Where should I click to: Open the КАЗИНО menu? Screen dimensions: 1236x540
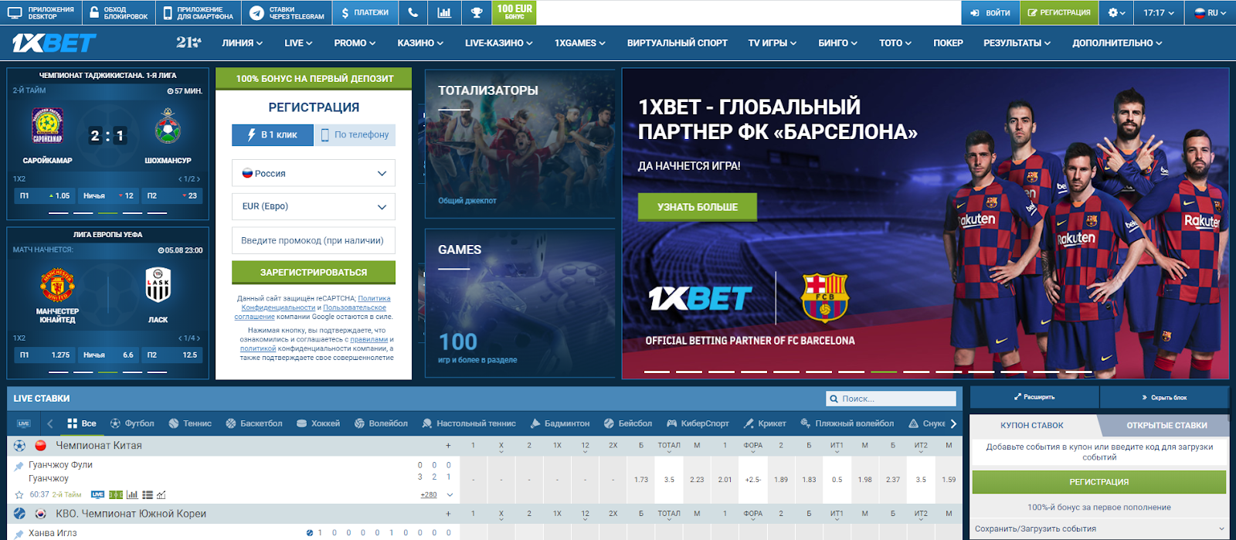pos(419,43)
